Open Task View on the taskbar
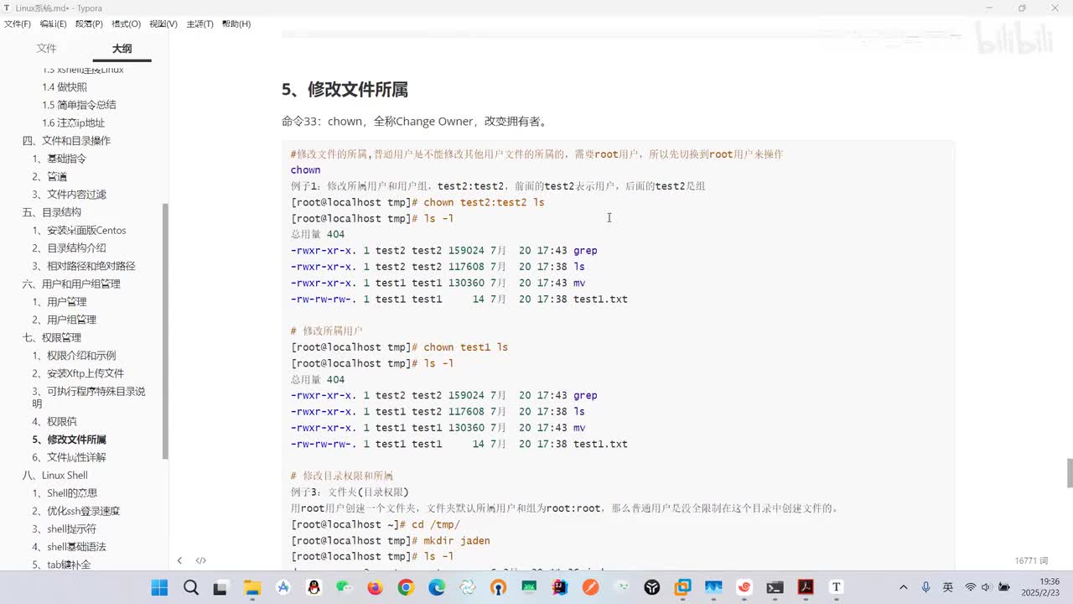 point(221,587)
